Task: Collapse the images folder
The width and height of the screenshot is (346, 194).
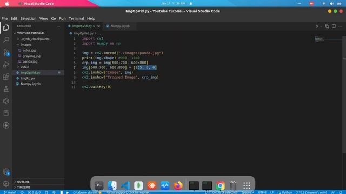Action: 38,45
